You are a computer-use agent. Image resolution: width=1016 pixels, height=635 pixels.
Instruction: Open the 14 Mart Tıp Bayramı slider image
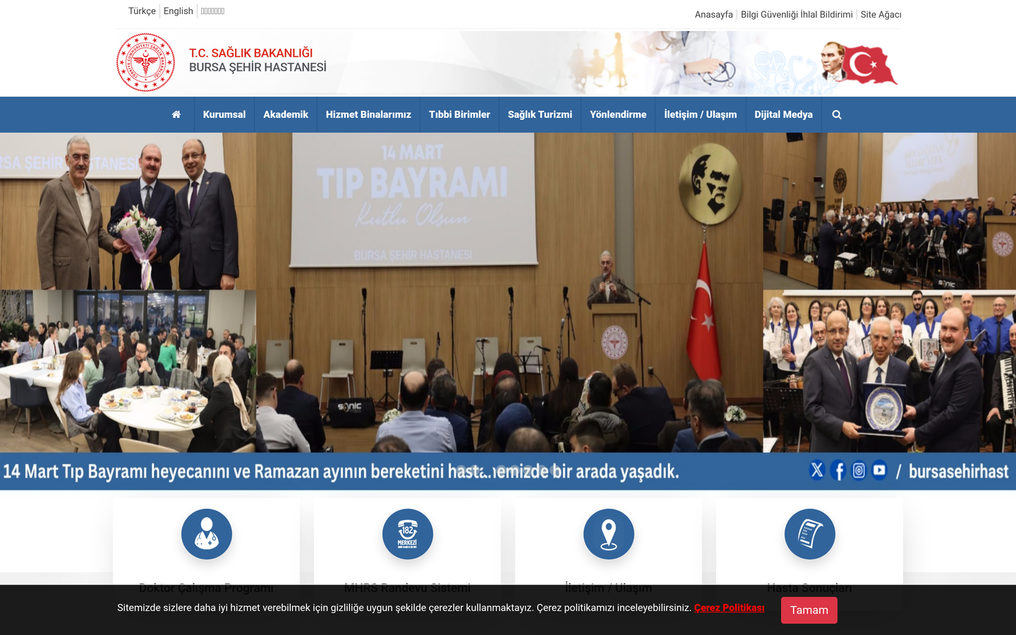(508, 311)
